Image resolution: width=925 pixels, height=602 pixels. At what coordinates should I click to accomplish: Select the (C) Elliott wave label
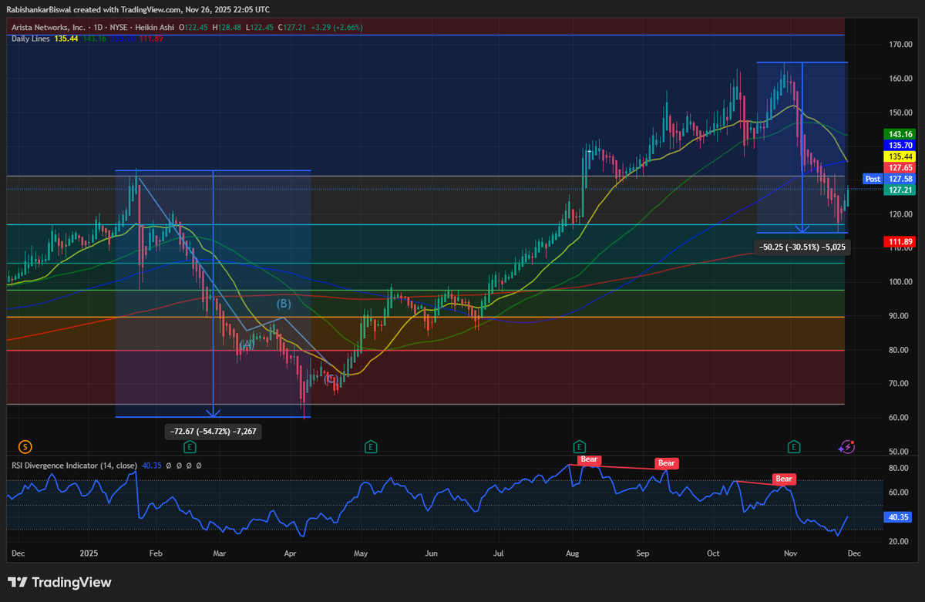pos(331,378)
